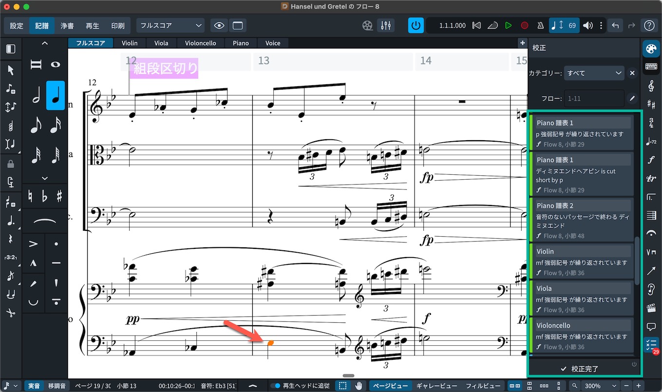Image resolution: width=662 pixels, height=392 pixels.
Task: Open the Mixer window
Action: pos(386,25)
